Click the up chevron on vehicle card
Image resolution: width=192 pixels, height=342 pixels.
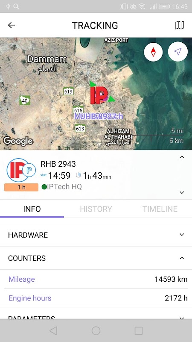click(x=182, y=157)
